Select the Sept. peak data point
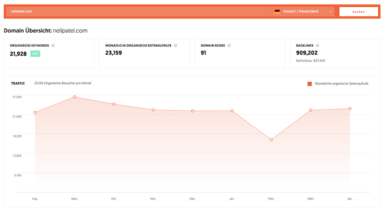The height and width of the screenshot is (212, 387). click(74, 97)
